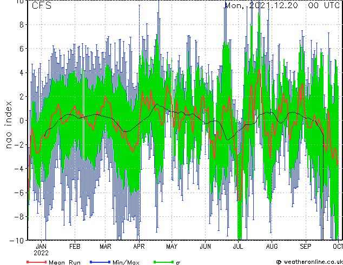Click the y-axis value -10

pyautogui.click(x=17, y=241)
